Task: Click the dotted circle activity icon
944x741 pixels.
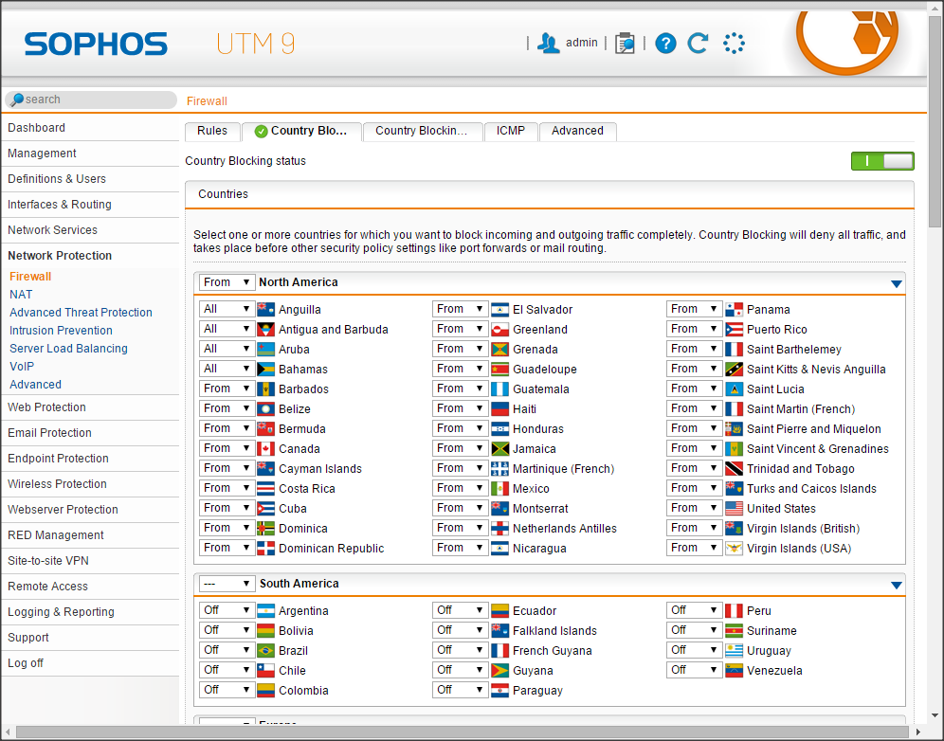Action: coord(734,44)
